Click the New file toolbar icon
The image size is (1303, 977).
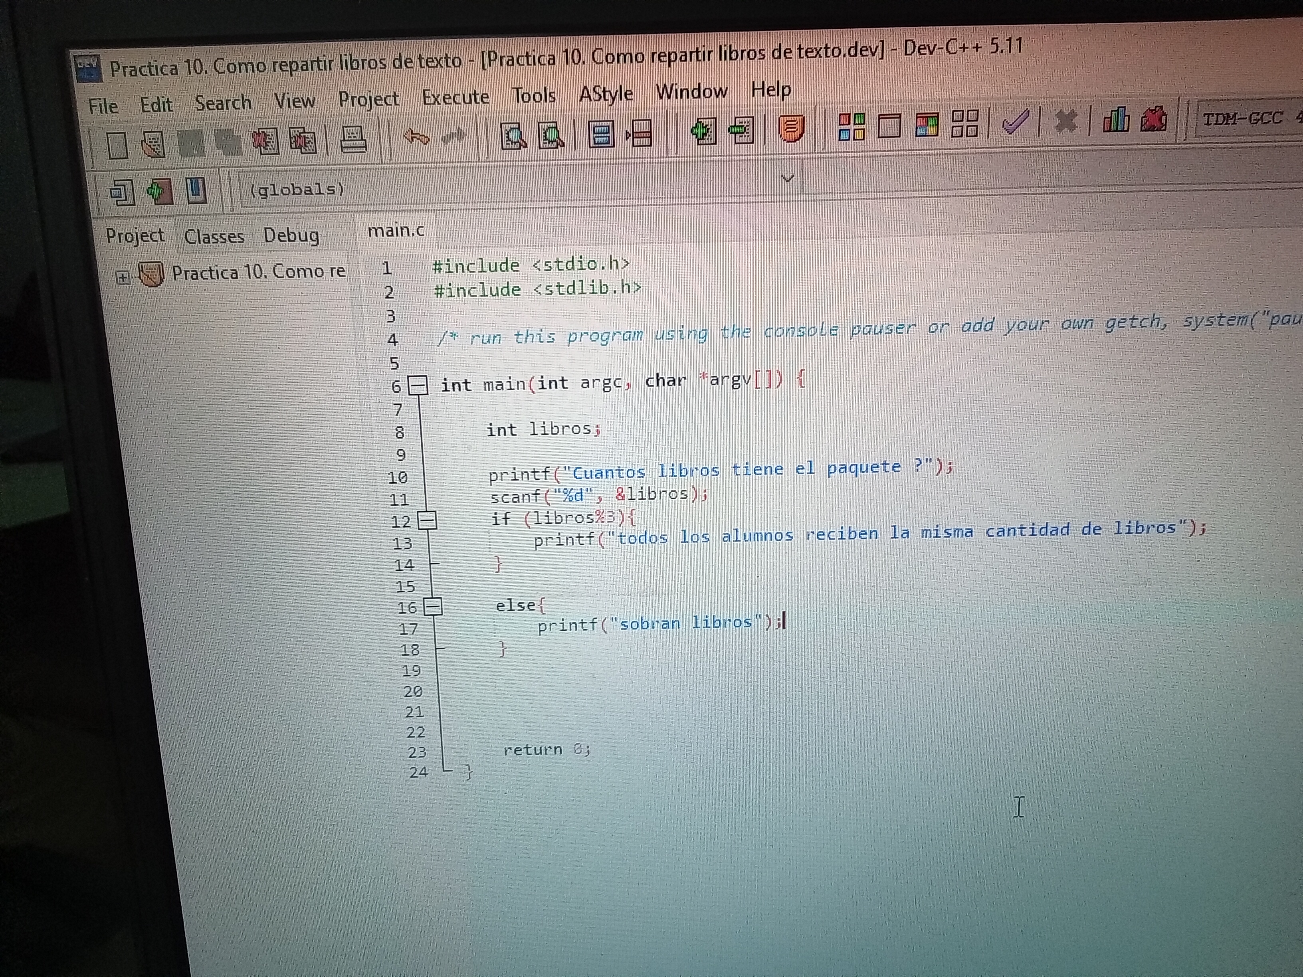tap(118, 145)
